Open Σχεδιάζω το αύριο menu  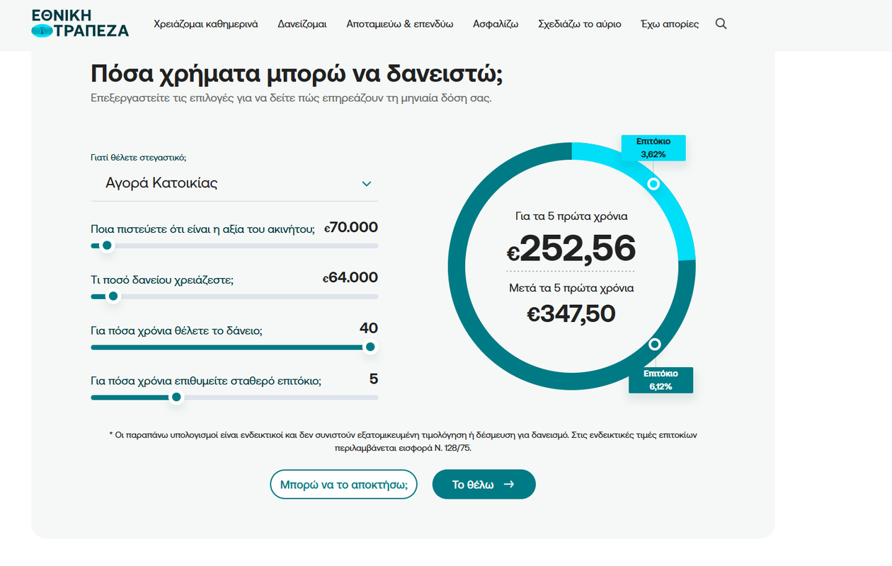coord(579,24)
